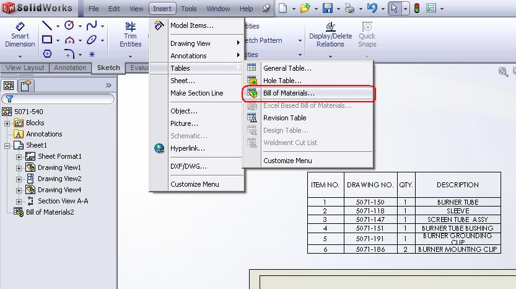Image resolution: width=516 pixels, height=289 pixels.
Task: Choose Bill of Materials from Tables submenu
Action: (308, 93)
